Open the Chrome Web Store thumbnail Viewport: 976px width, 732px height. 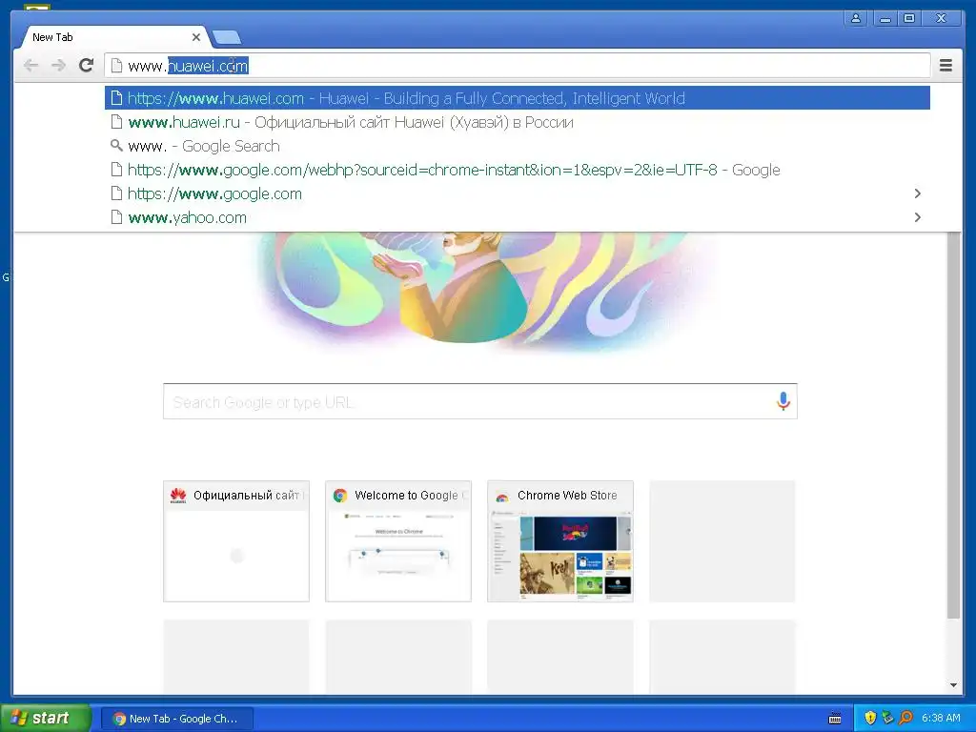(x=560, y=541)
